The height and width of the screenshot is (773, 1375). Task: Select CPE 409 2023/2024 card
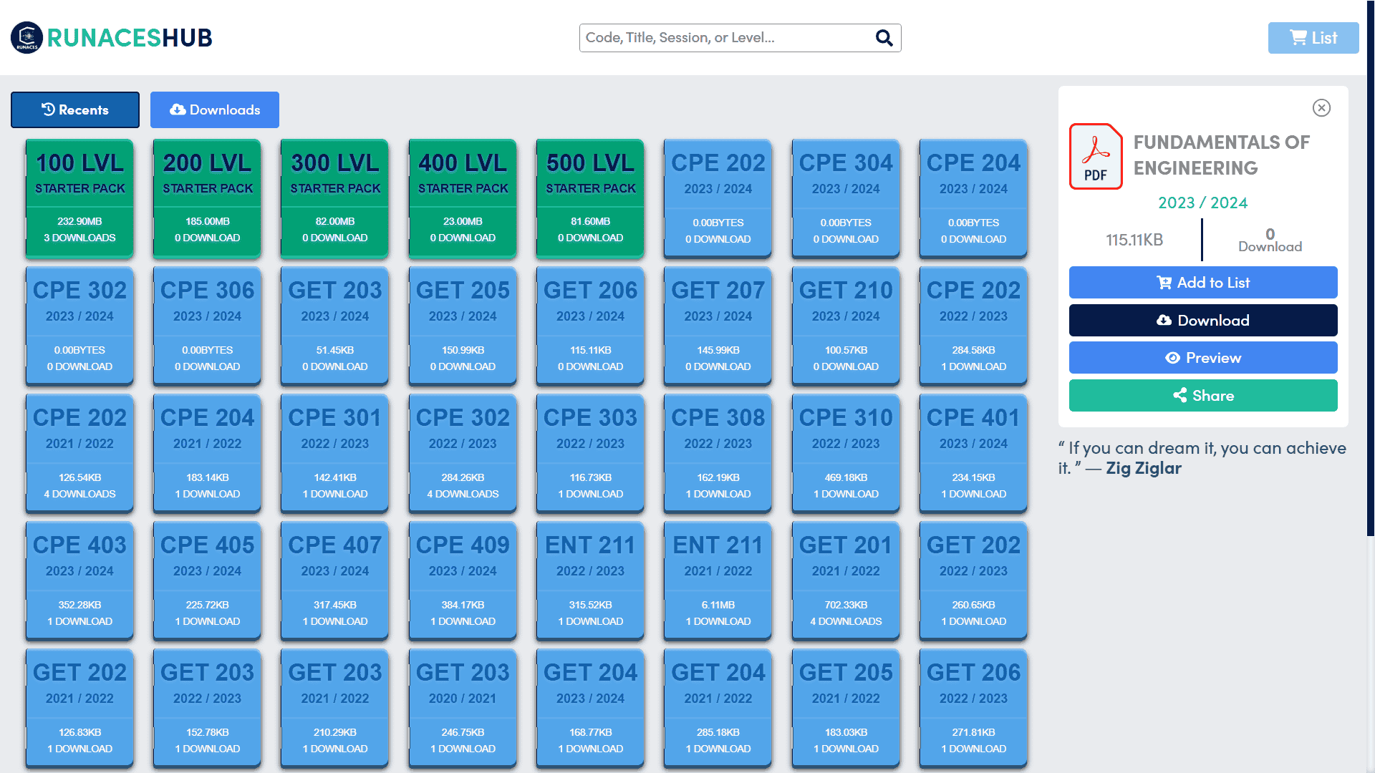coord(463,580)
